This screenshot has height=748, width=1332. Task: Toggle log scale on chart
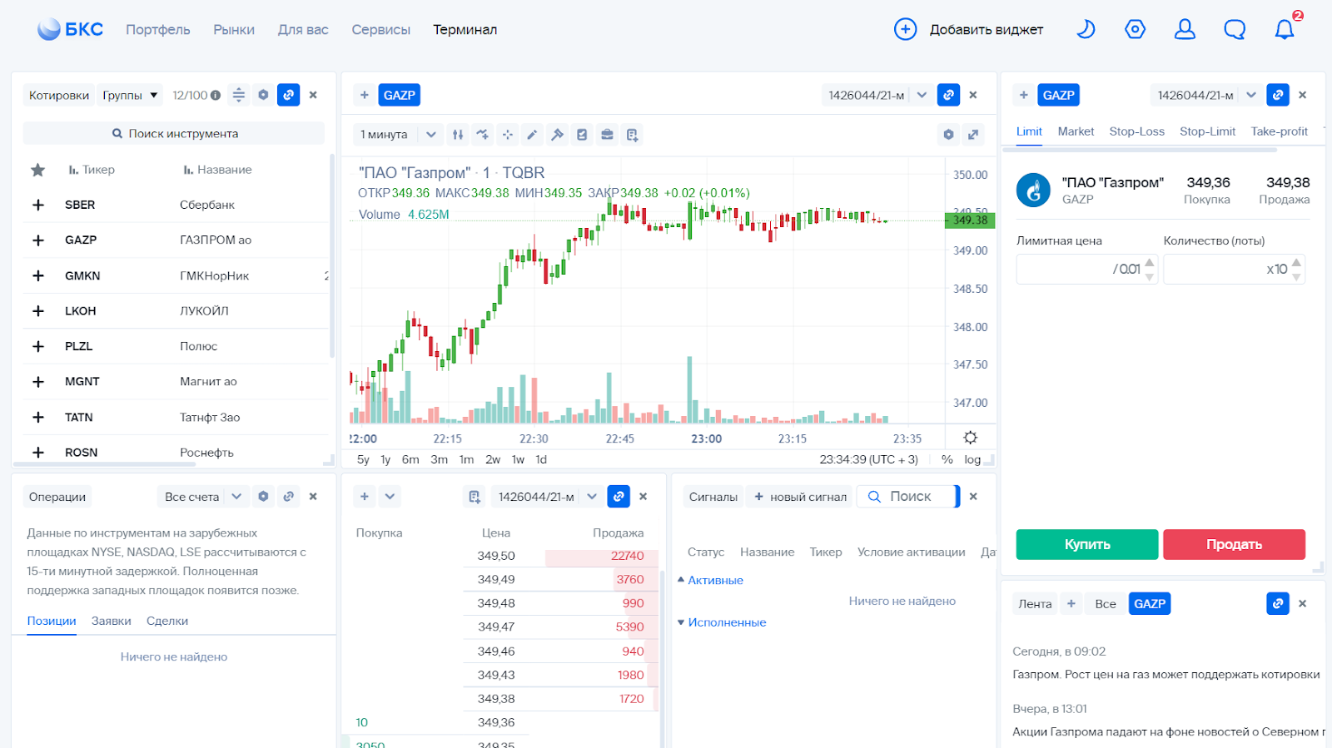click(x=972, y=459)
